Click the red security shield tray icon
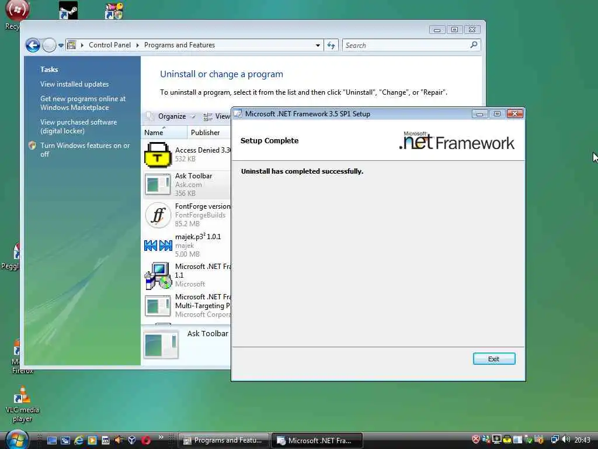The width and height of the screenshot is (598, 449). 475,440
